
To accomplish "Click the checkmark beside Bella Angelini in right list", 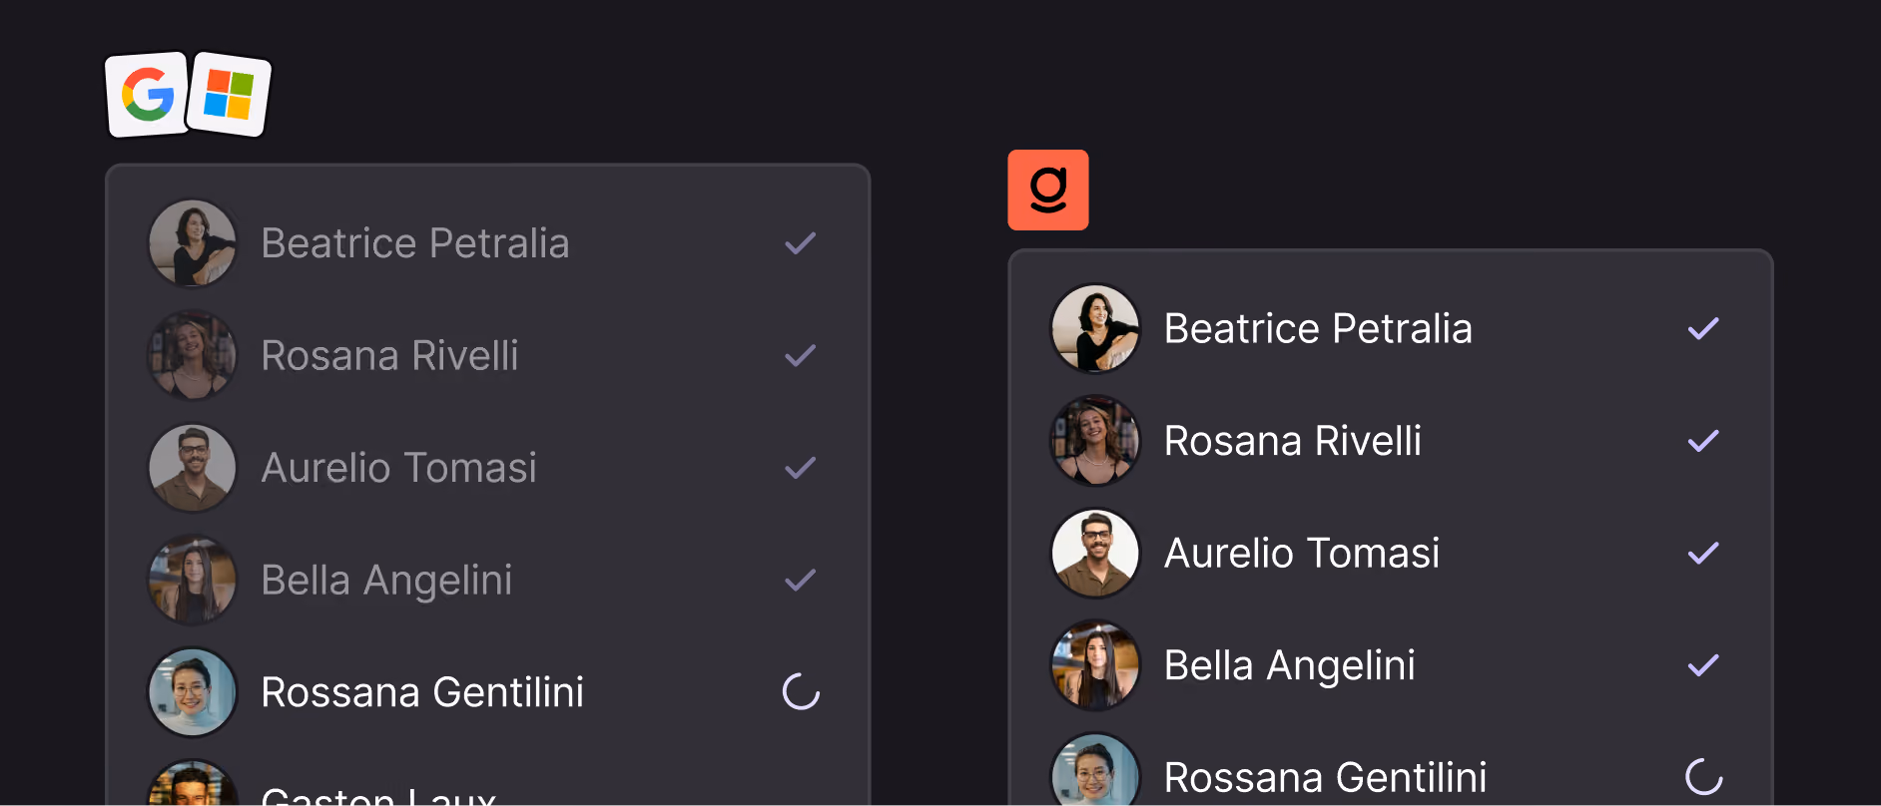I will (x=1703, y=664).
